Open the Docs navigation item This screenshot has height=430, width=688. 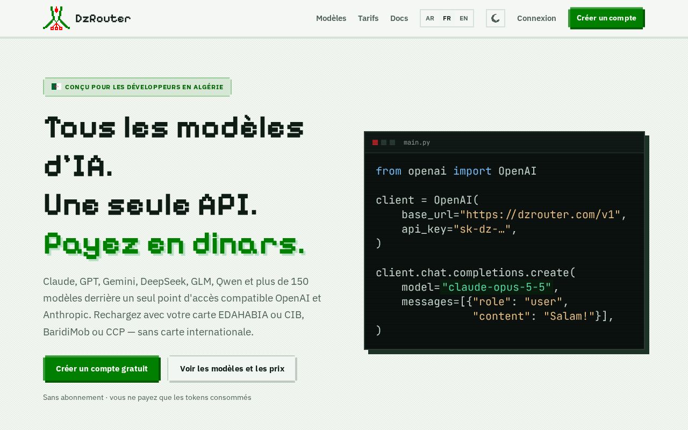coord(399,18)
